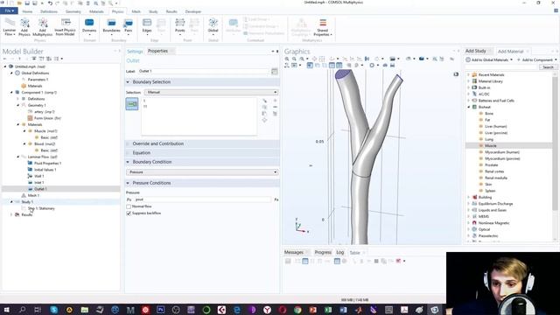
Task: Click the Search button in Add Material
Action: tap(548, 67)
